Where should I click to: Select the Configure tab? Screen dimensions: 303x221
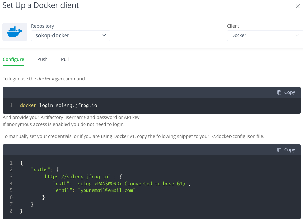(x=13, y=59)
